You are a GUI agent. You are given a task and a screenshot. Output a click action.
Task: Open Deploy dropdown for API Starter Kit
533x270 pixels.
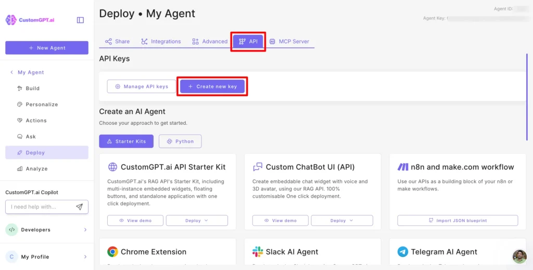[197, 221]
